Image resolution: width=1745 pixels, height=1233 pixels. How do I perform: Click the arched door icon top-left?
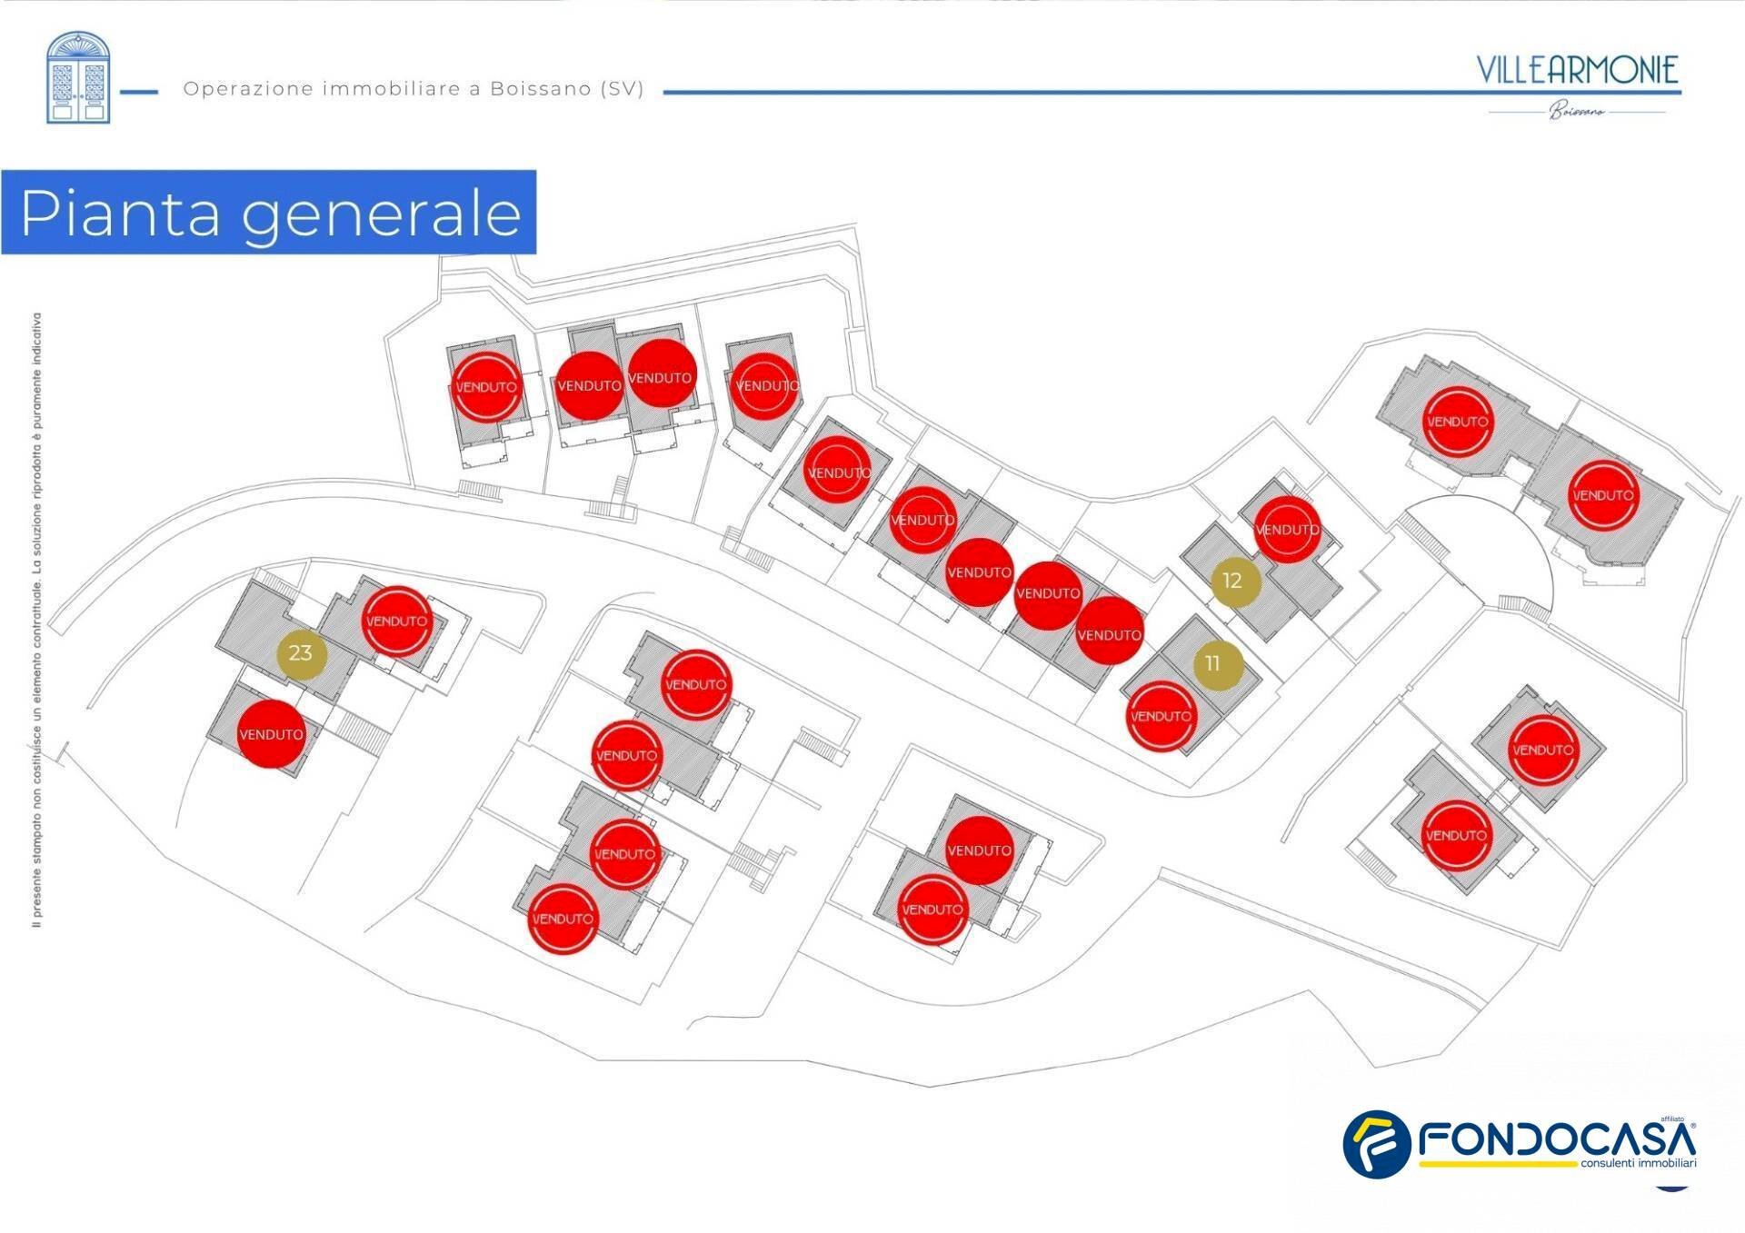click(x=78, y=77)
